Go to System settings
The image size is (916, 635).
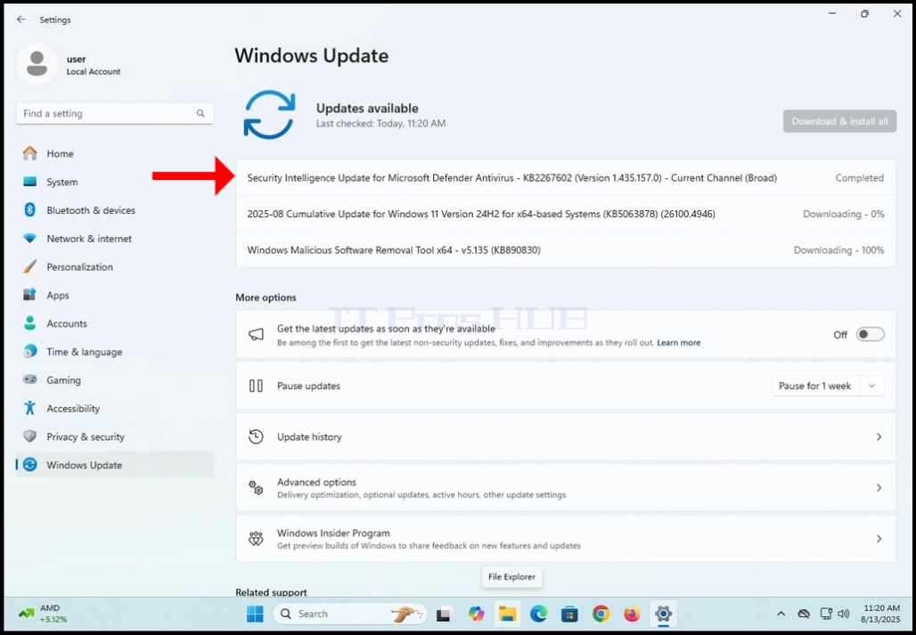[x=115, y=182]
